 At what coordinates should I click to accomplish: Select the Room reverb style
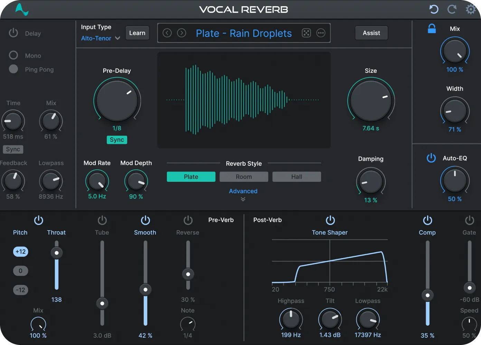click(x=244, y=177)
